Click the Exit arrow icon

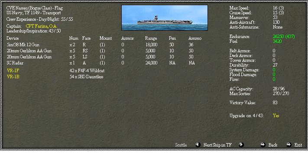(x=289, y=145)
